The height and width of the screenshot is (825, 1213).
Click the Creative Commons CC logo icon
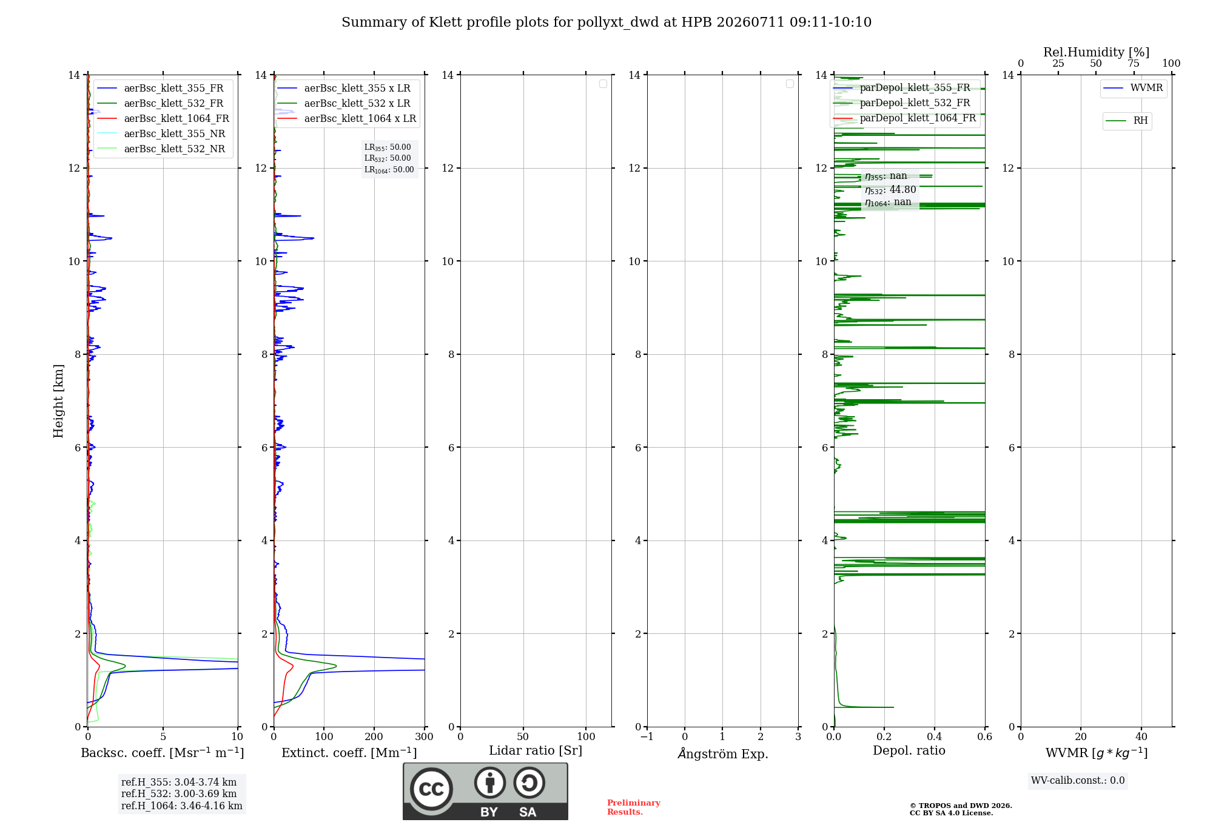pos(431,789)
